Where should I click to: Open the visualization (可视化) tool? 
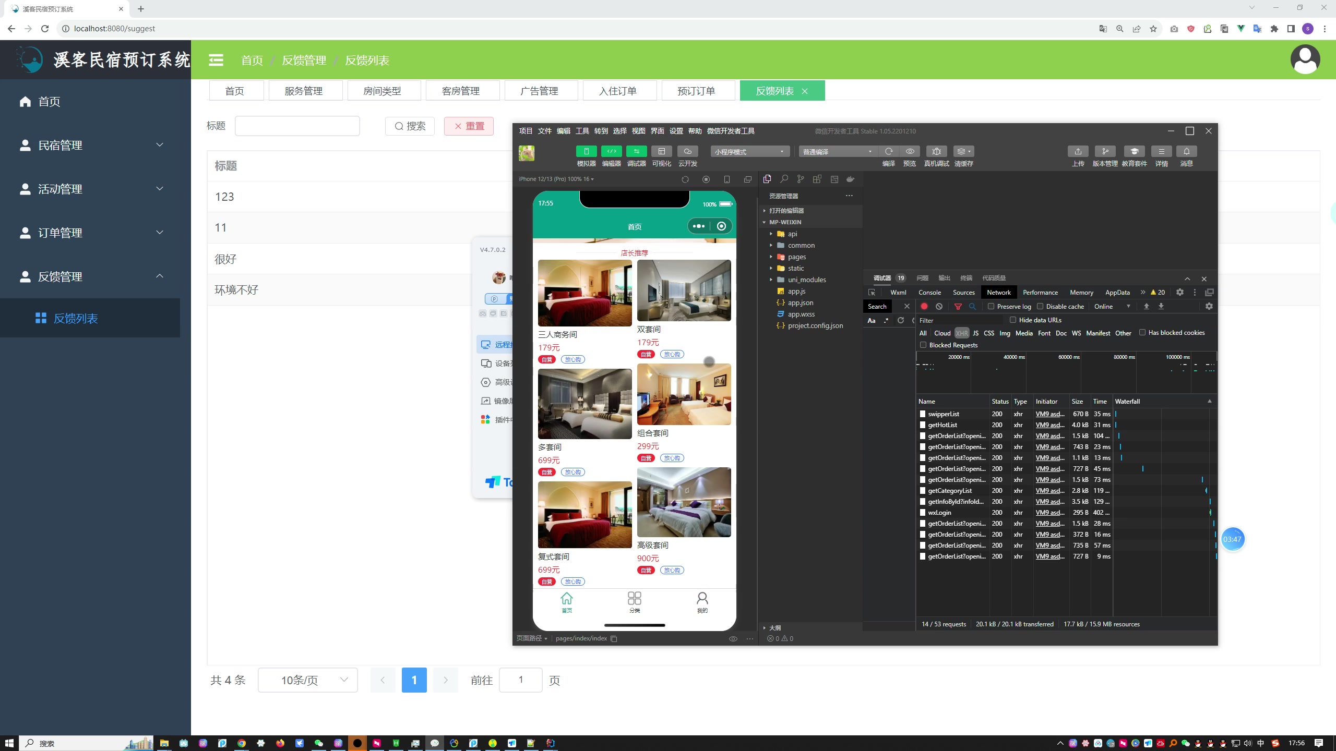point(661,151)
